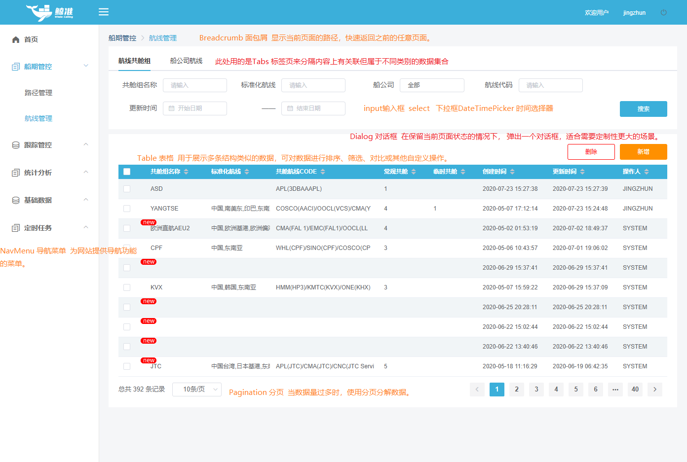The width and height of the screenshot is (687, 462).
Task: Click the hamburger menu collapse icon
Action: pos(103,12)
